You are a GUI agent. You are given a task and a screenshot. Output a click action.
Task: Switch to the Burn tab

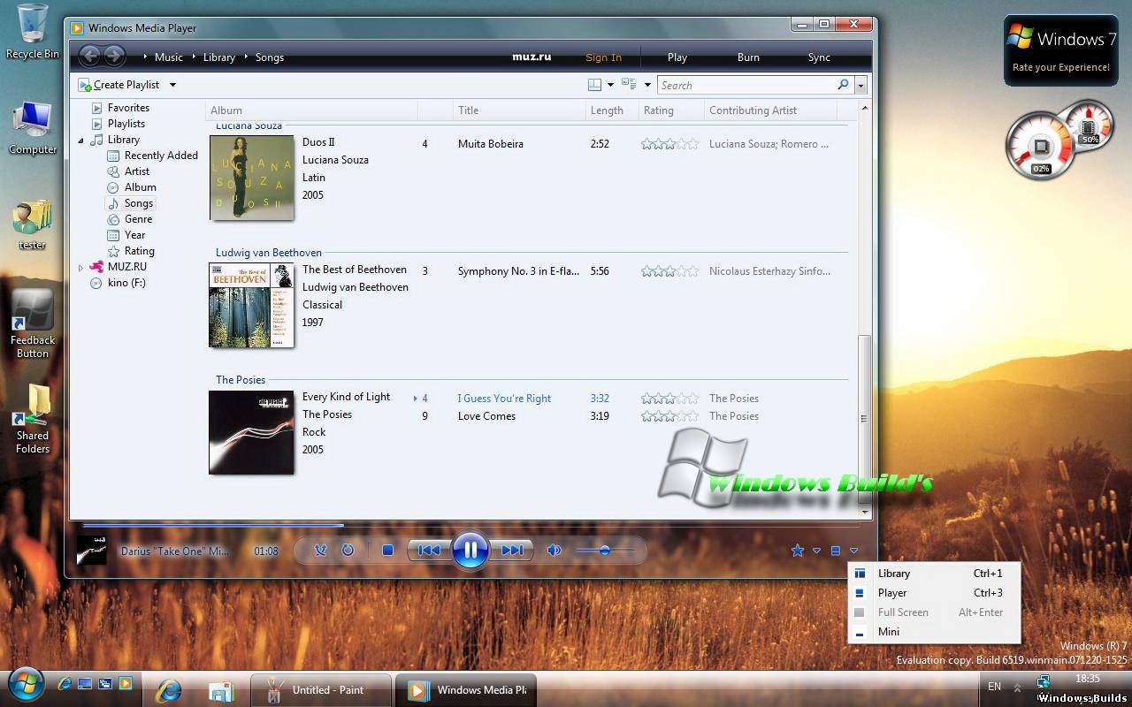[748, 57]
